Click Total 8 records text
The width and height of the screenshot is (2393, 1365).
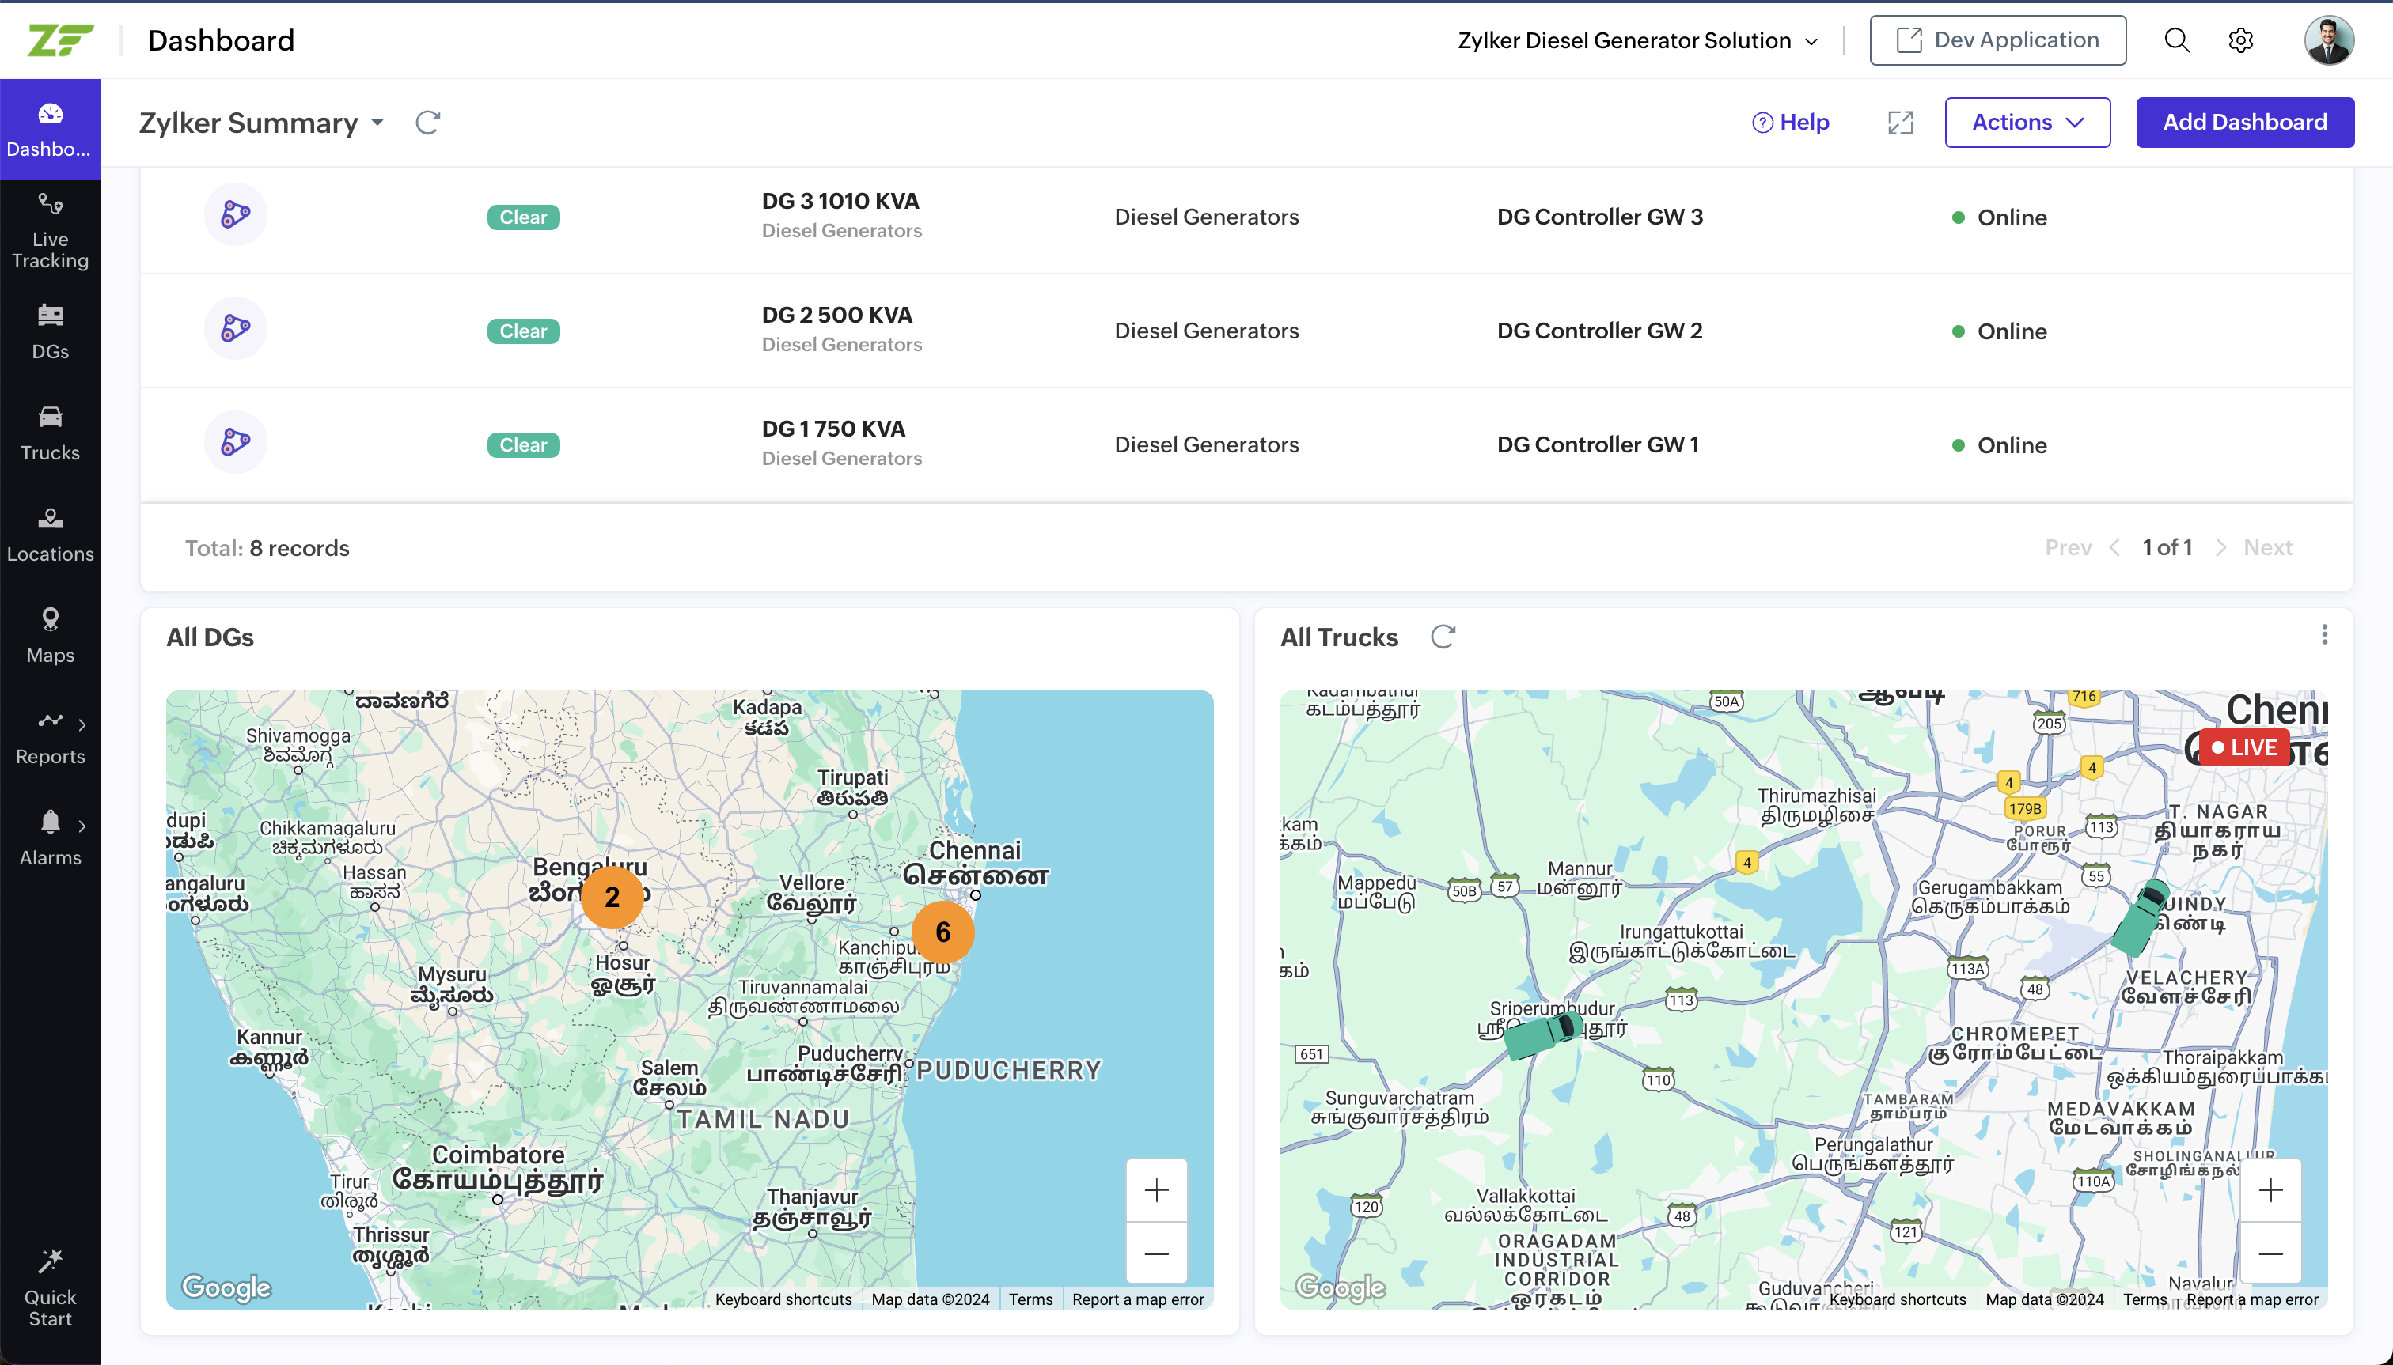pos(267,548)
